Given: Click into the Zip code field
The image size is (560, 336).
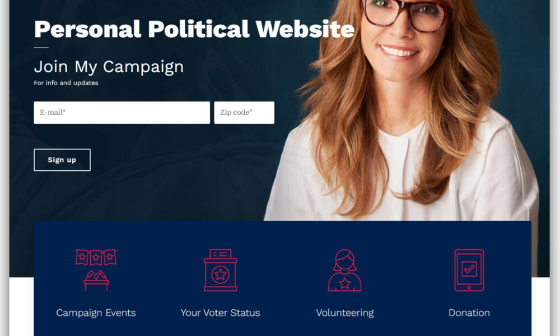Looking at the screenshot, I should point(244,113).
